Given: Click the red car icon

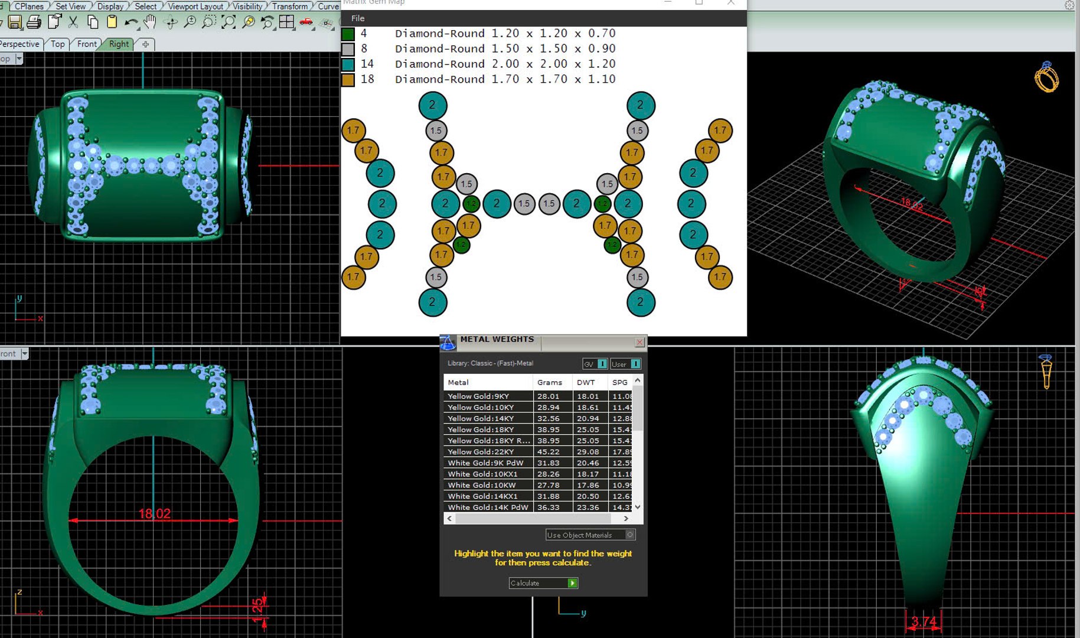Looking at the screenshot, I should click(306, 22).
